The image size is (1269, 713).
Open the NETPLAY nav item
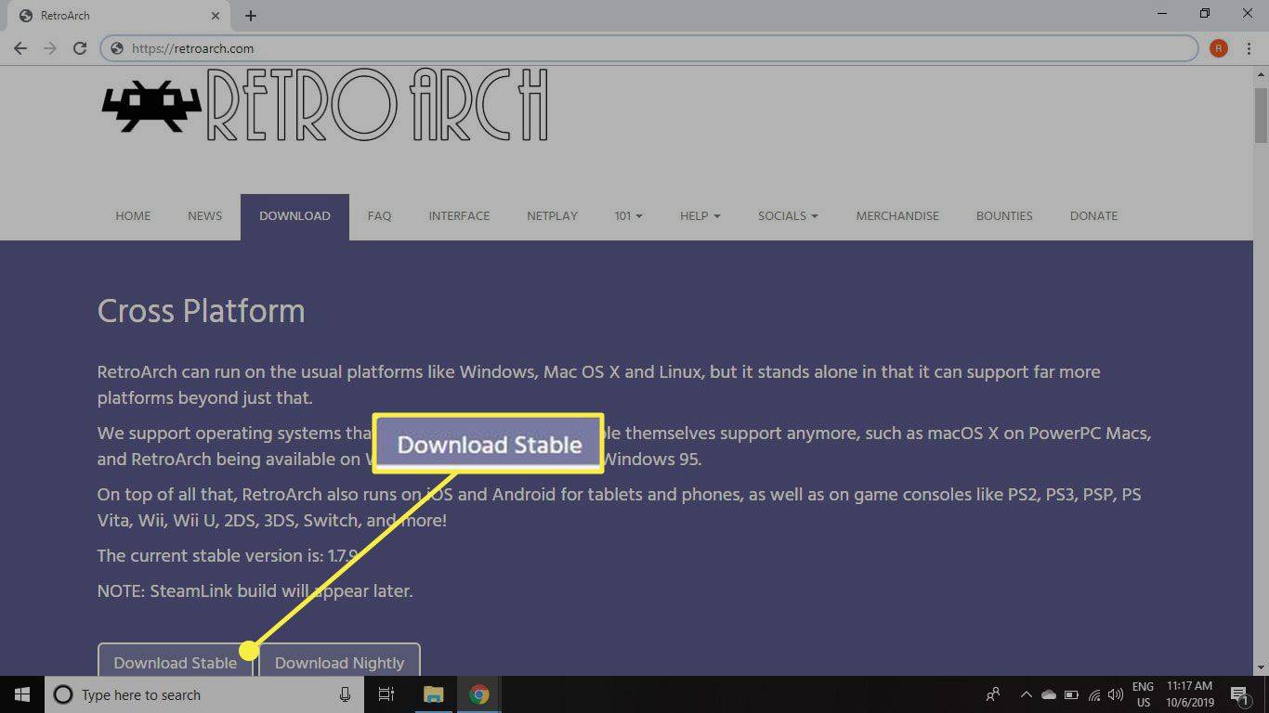552,215
